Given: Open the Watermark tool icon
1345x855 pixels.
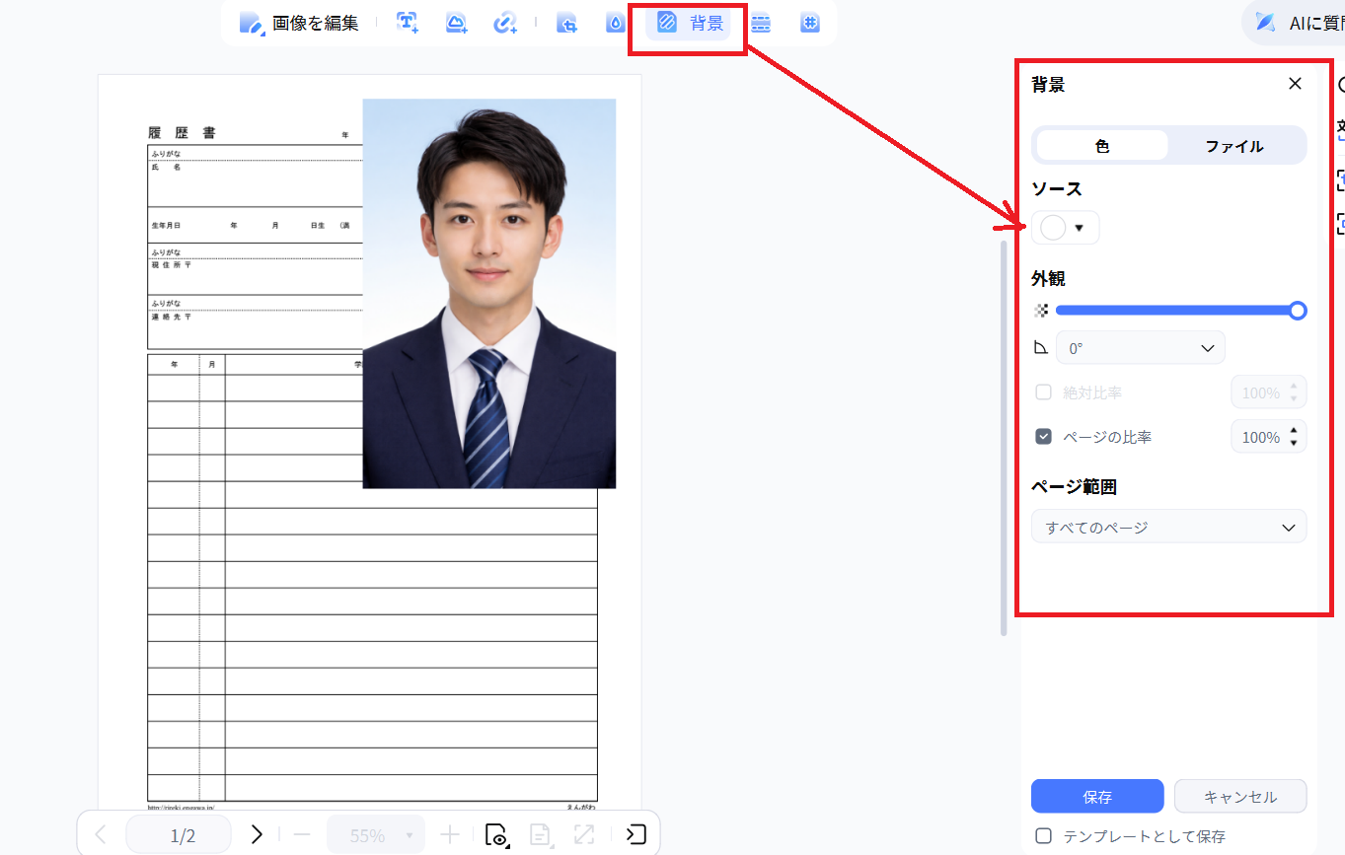Looking at the screenshot, I should (x=616, y=24).
